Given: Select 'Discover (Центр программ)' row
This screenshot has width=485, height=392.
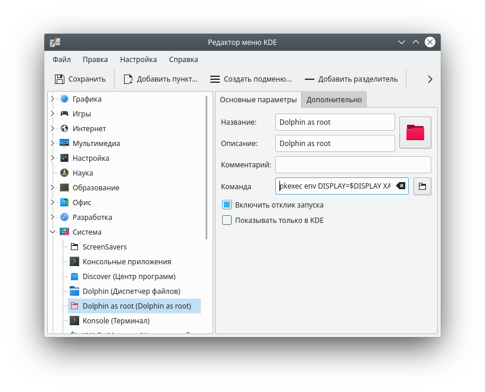Looking at the screenshot, I should 129,276.
